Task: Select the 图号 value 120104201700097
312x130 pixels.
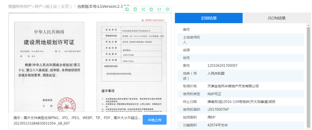Action: click(222, 65)
